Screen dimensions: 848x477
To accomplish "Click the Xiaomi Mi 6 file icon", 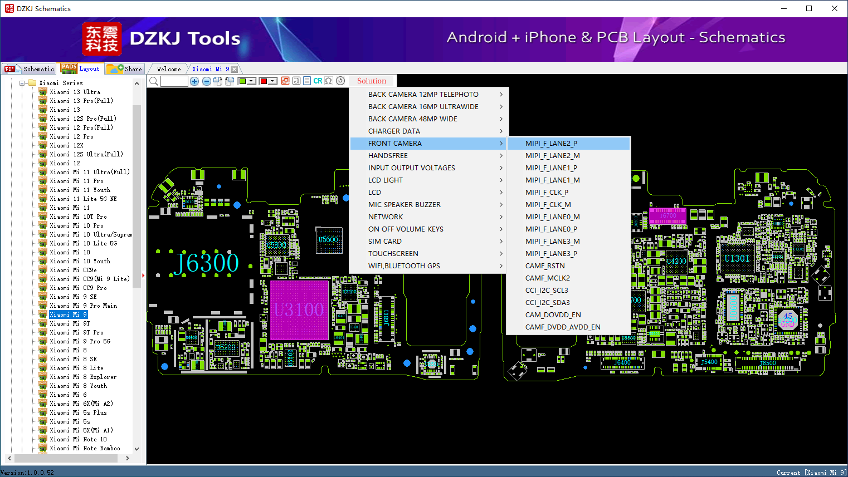I will [43, 395].
